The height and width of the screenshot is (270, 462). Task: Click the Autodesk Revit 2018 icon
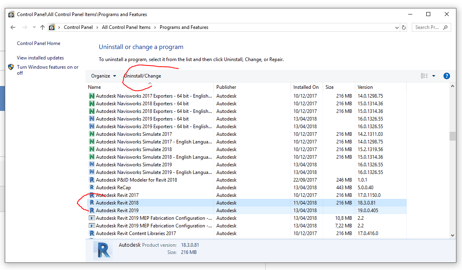[x=92, y=203]
